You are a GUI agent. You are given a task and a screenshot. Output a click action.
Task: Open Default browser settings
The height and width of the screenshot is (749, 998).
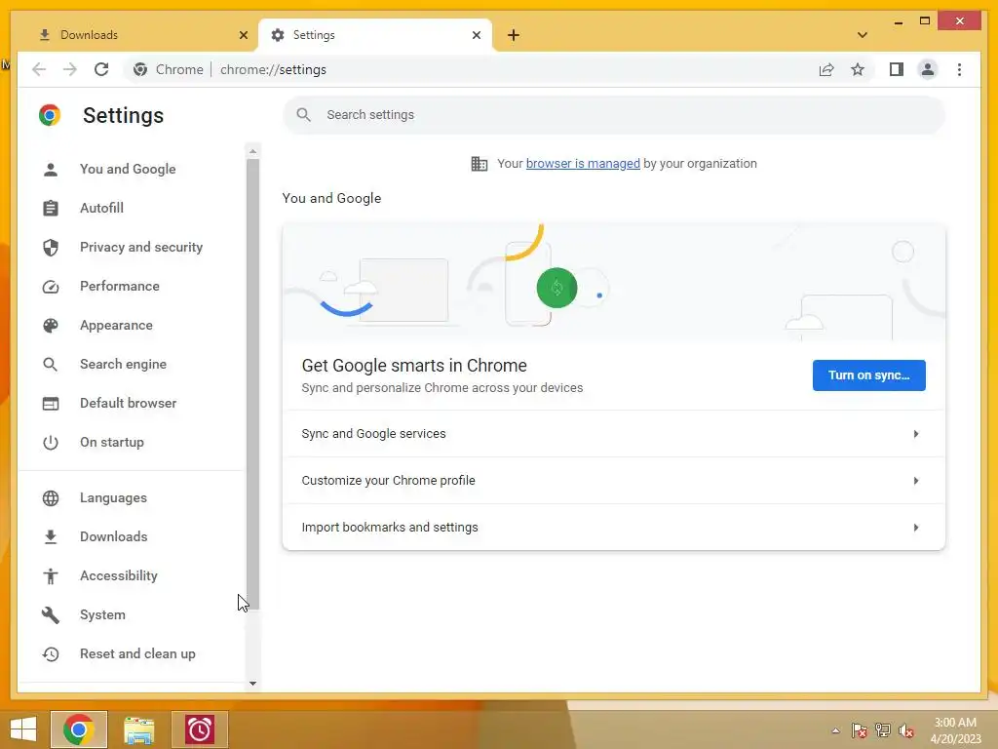coord(129,403)
